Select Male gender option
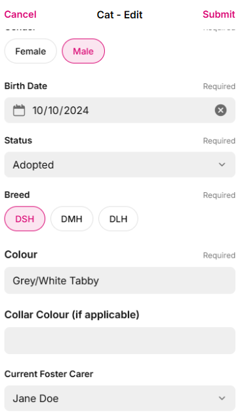This screenshot has width=240, height=419. 83,51
